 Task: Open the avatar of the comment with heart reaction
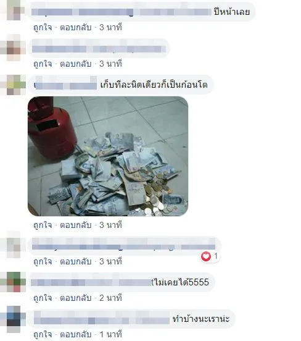[14, 245]
